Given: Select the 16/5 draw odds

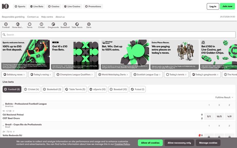Looking at the screenshot, I should click(x=219, y=116).
